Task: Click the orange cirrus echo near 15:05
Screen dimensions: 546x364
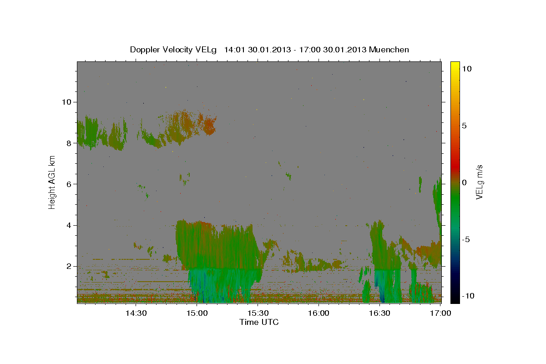Action: coord(209,125)
